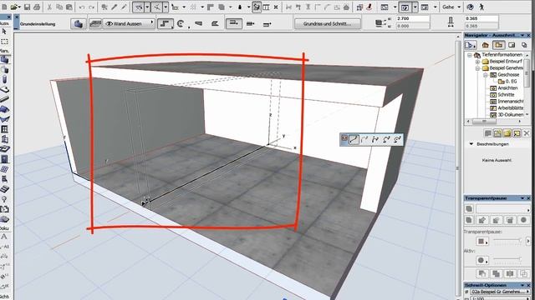The height and width of the screenshot is (300, 535).
Task: Collapse the Beschreibungen disclosure triangle
Action: [471, 144]
